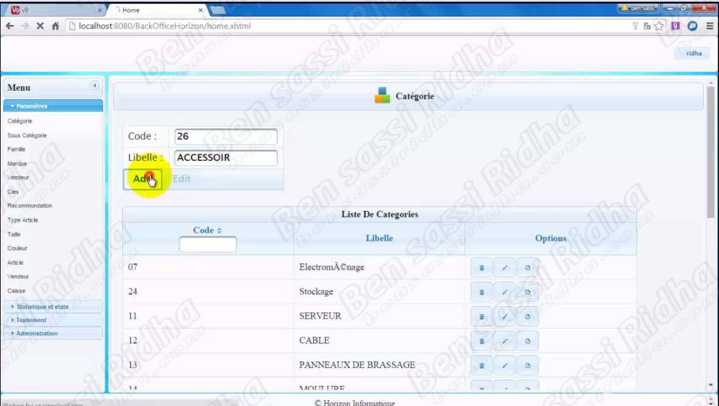Open the ridha user button
This screenshot has width=719, height=406.
(693, 53)
